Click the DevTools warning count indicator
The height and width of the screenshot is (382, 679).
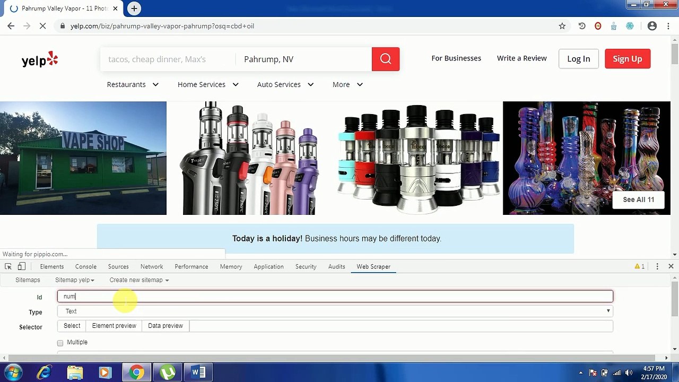[x=640, y=266]
